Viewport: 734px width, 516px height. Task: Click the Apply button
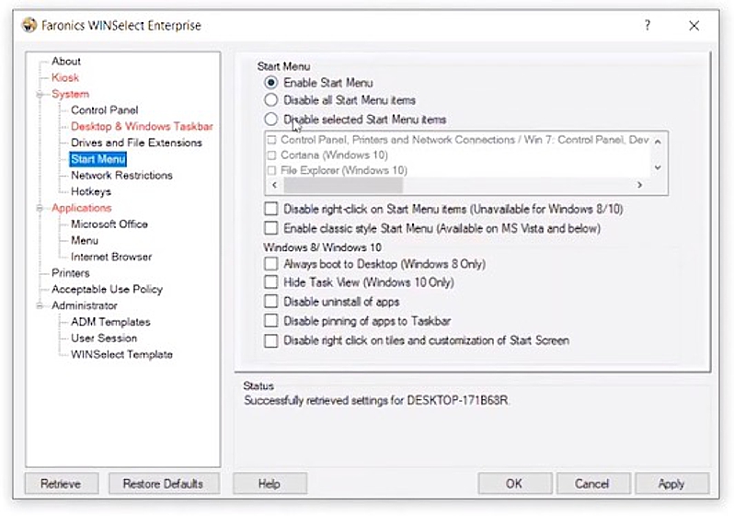pyautogui.click(x=671, y=484)
